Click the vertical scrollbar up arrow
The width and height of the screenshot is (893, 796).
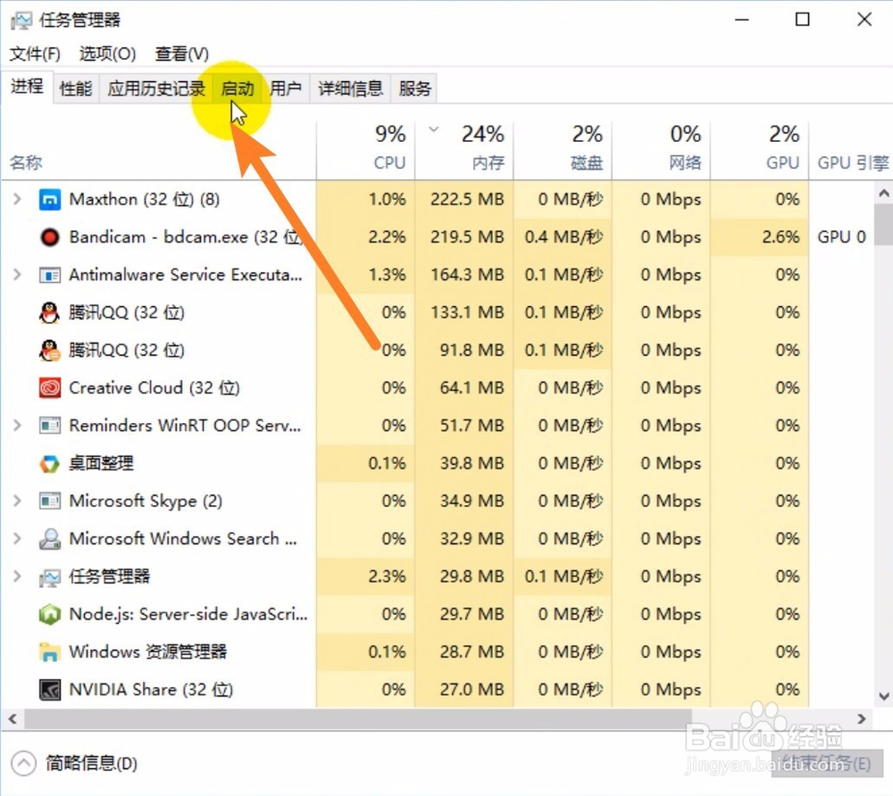tap(883, 194)
